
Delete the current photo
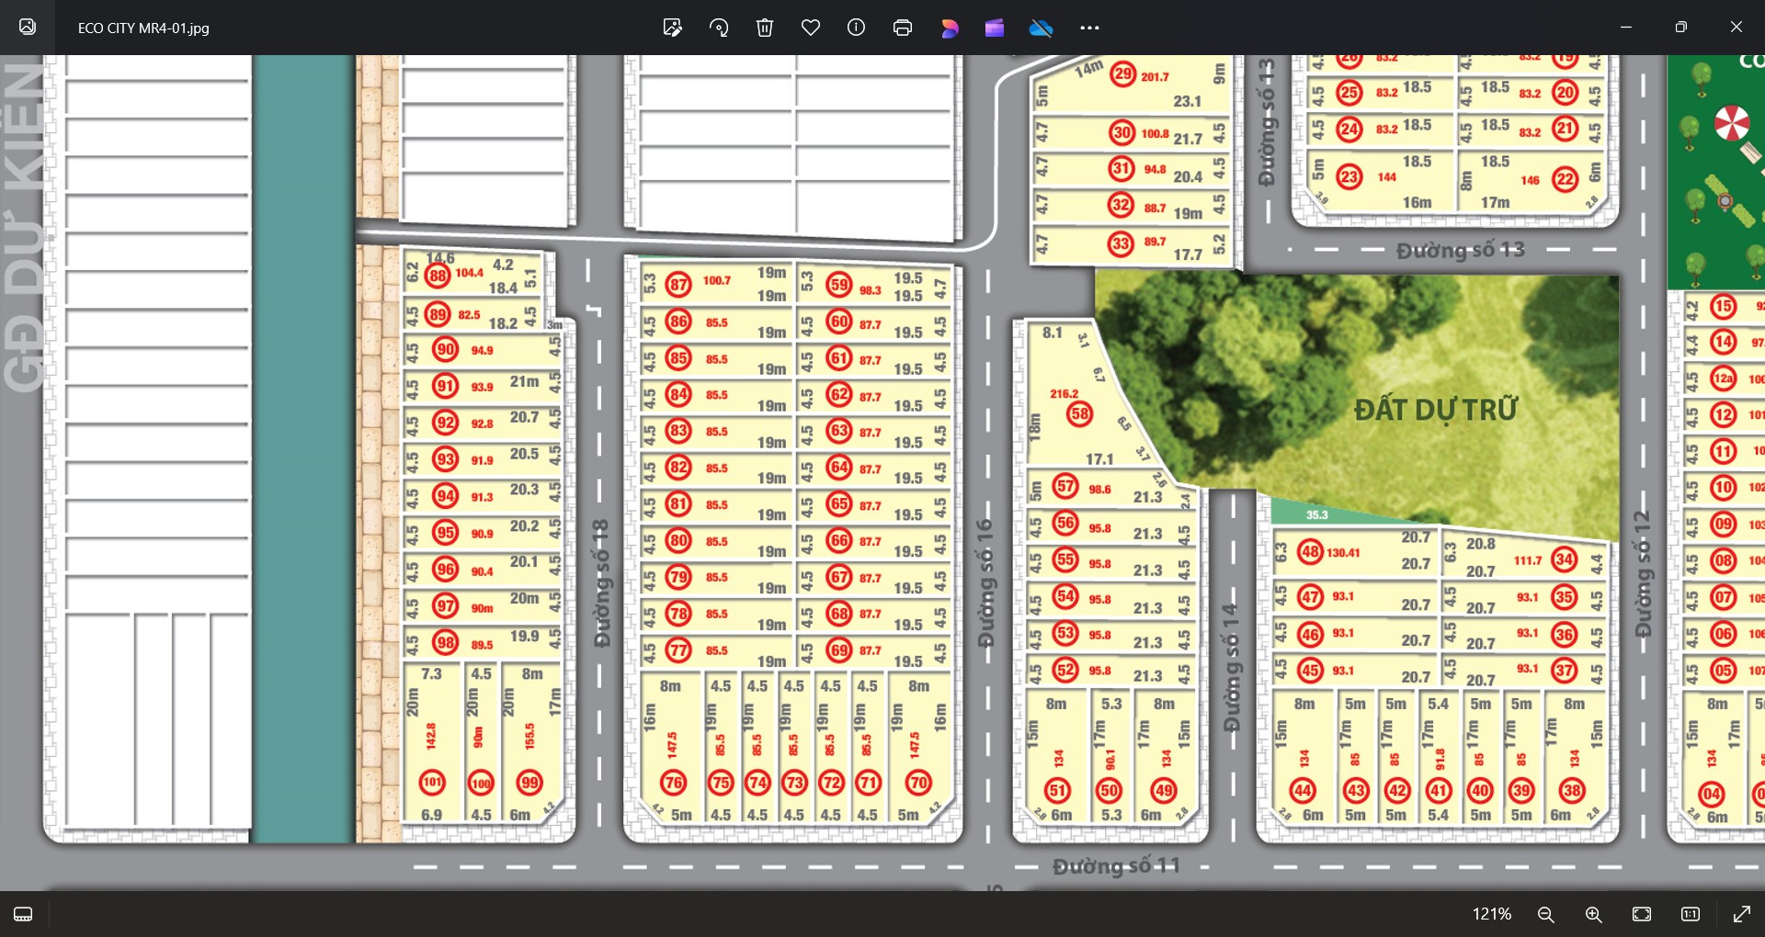(x=765, y=28)
